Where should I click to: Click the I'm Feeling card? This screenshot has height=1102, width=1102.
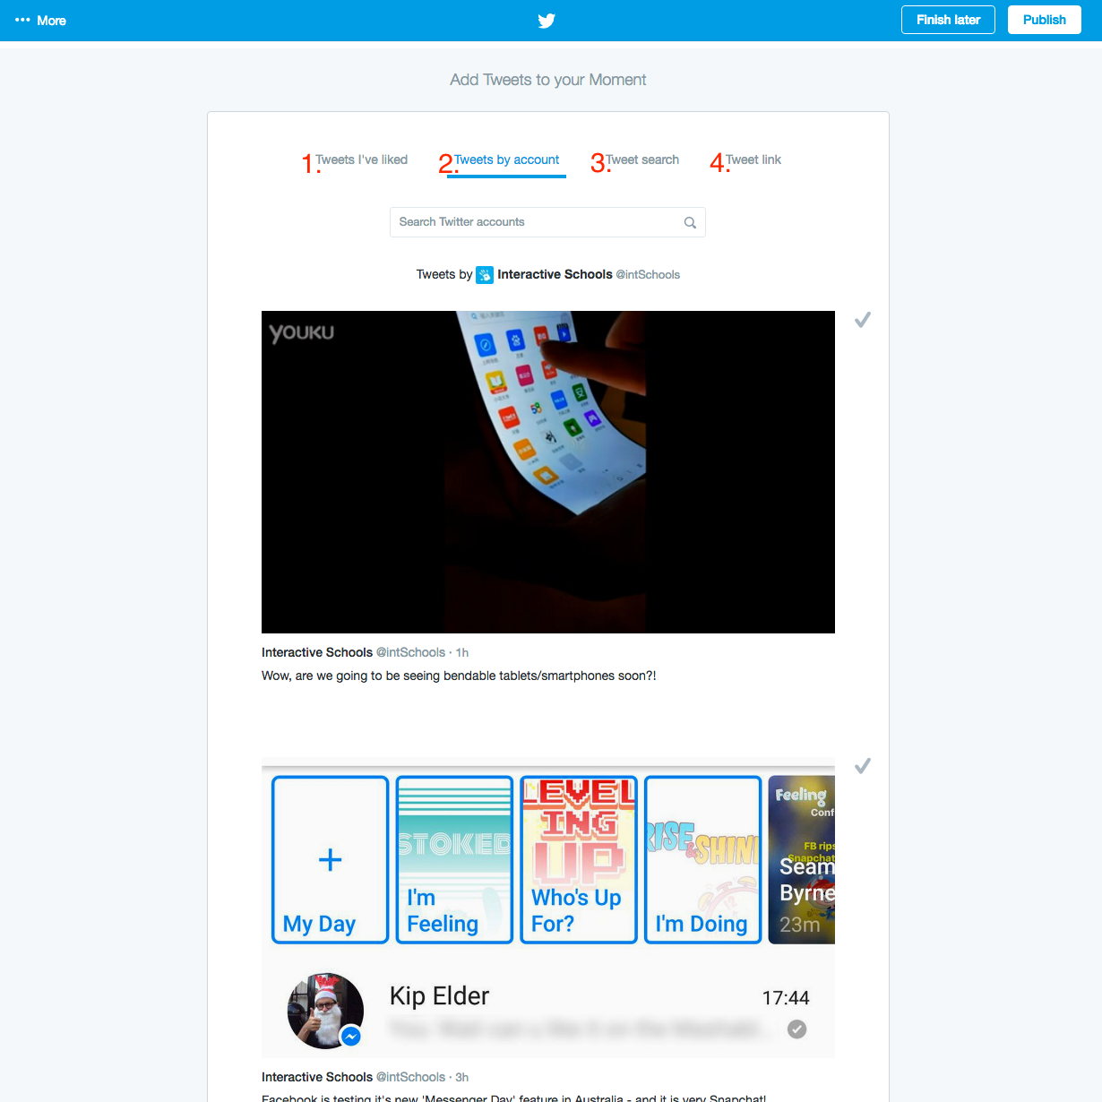pos(454,860)
